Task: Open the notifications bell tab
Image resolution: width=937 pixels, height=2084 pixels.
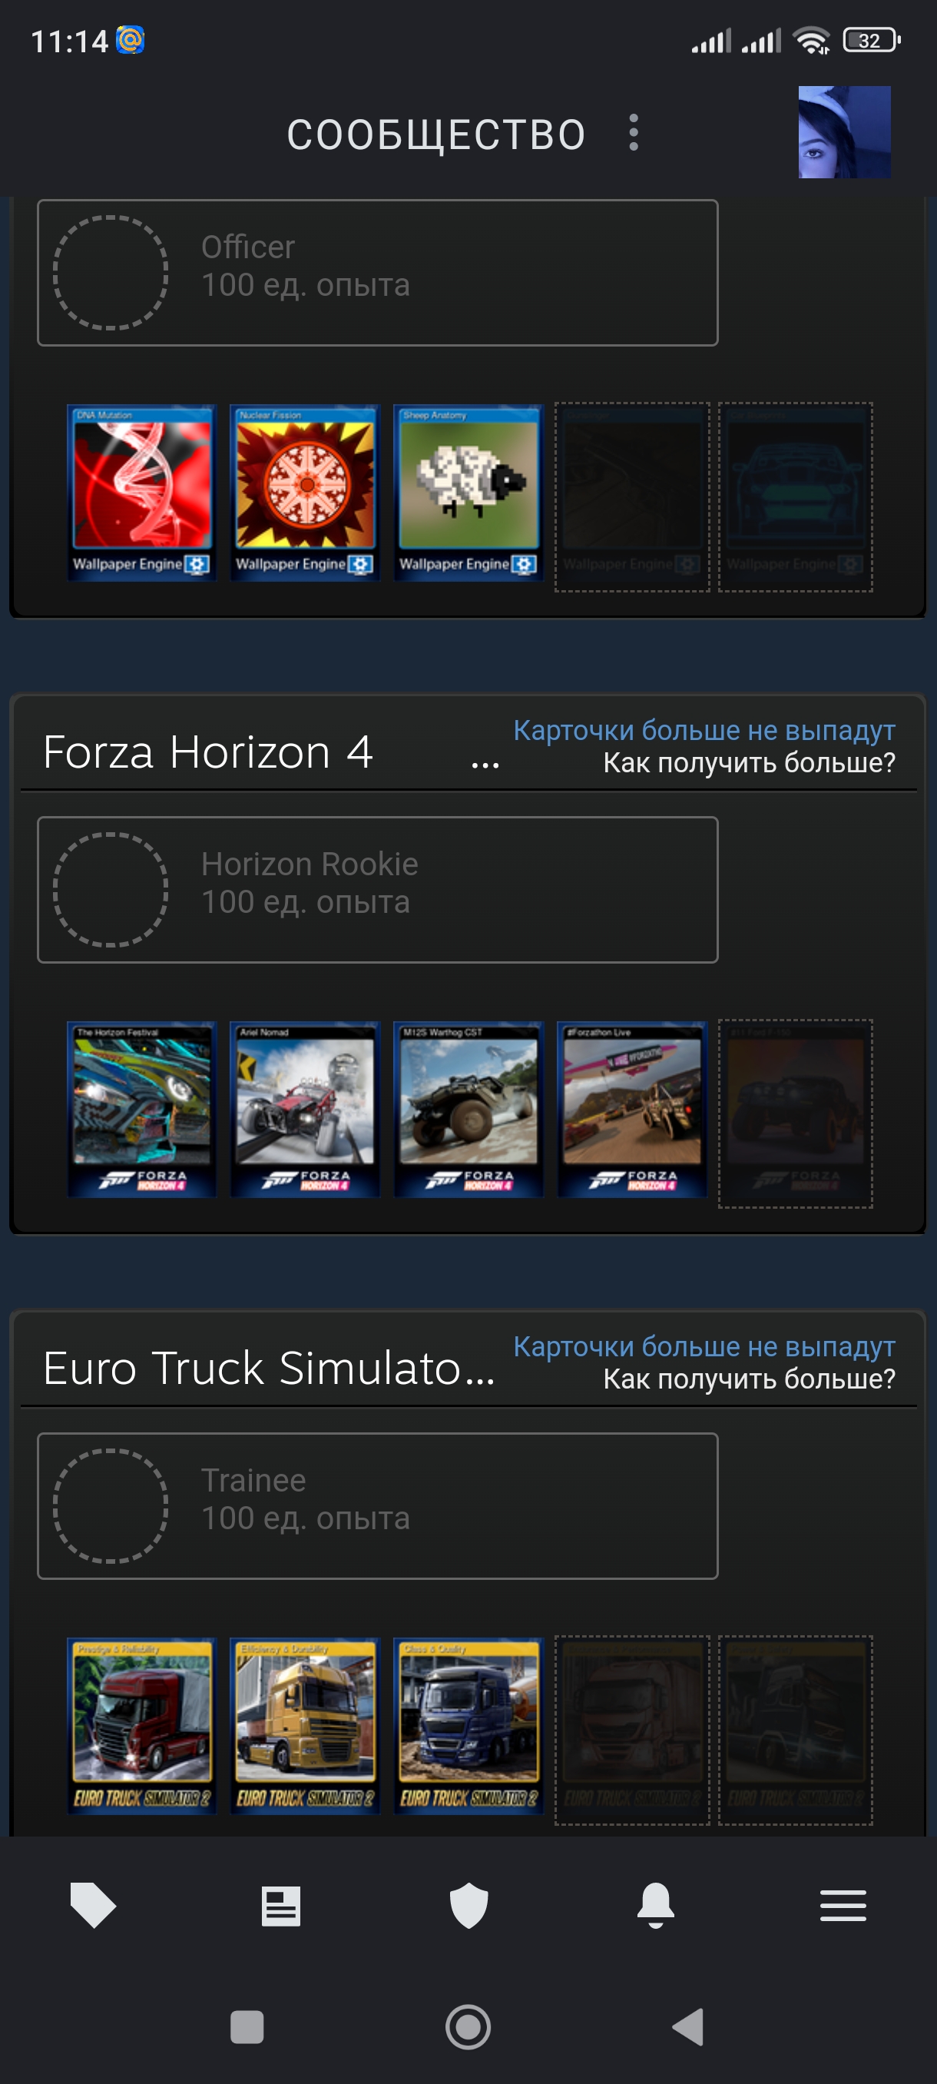Action: 656,1905
